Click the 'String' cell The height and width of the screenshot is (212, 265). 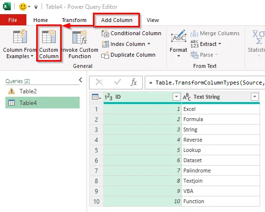[x=221, y=129]
